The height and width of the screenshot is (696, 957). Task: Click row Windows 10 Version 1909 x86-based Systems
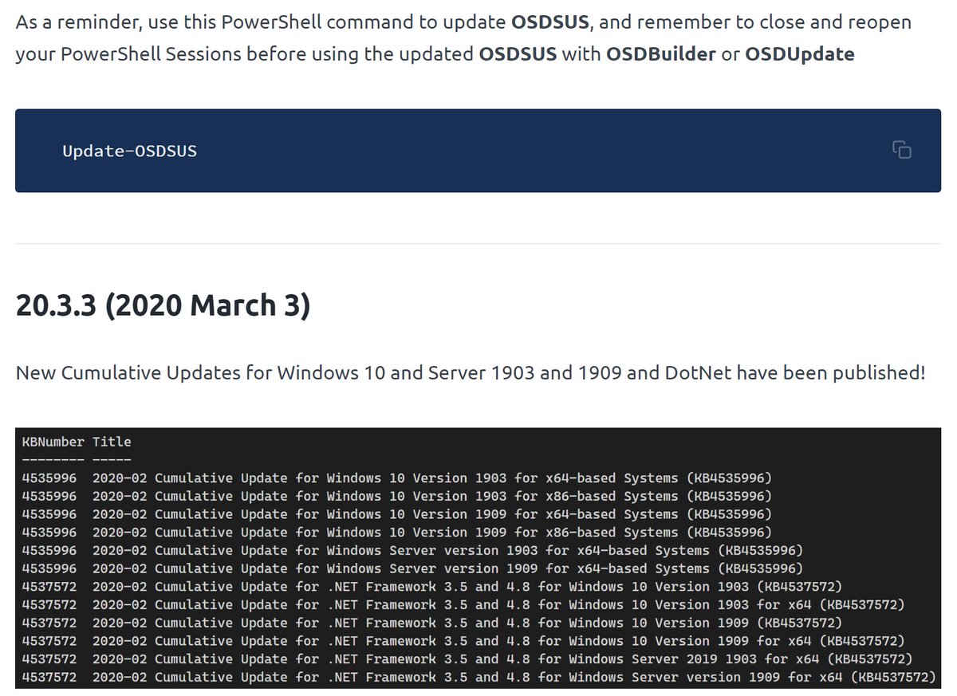397,533
